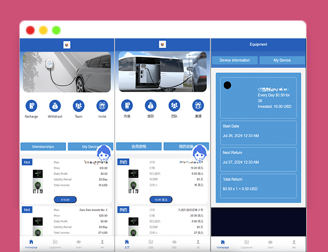Open the Withdrawl icon

click(55, 106)
